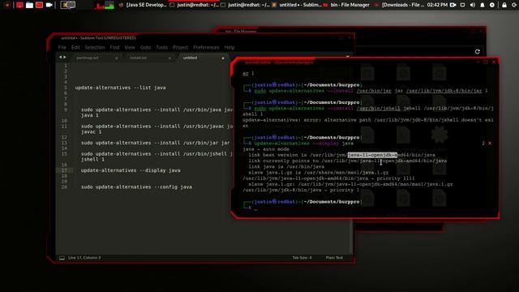The image size is (519, 292).
Task: Open the volume control tray icon
Action: coord(472,5)
